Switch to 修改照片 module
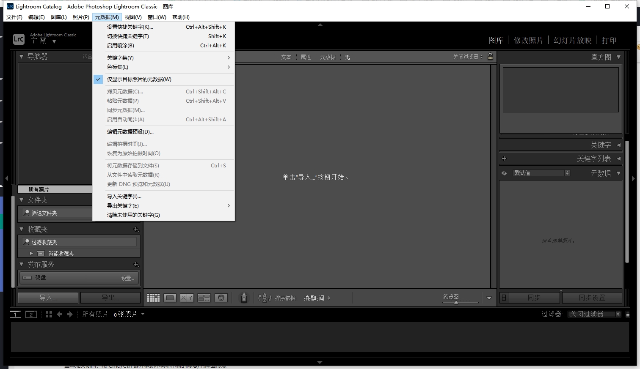Image resolution: width=640 pixels, height=369 pixels. click(528, 40)
